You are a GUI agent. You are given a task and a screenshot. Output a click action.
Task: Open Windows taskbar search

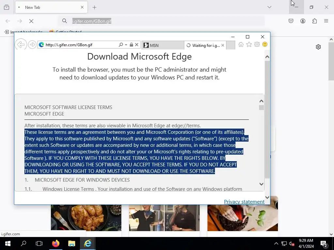coord(23,243)
